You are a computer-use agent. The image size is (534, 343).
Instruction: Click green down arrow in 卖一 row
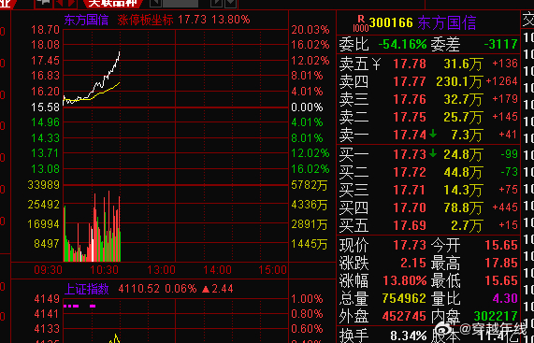click(x=433, y=135)
